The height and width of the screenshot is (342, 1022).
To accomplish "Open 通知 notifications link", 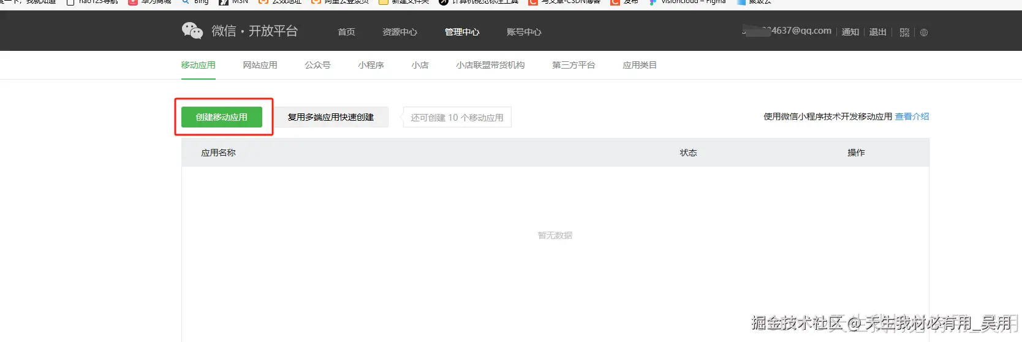I will coord(850,32).
